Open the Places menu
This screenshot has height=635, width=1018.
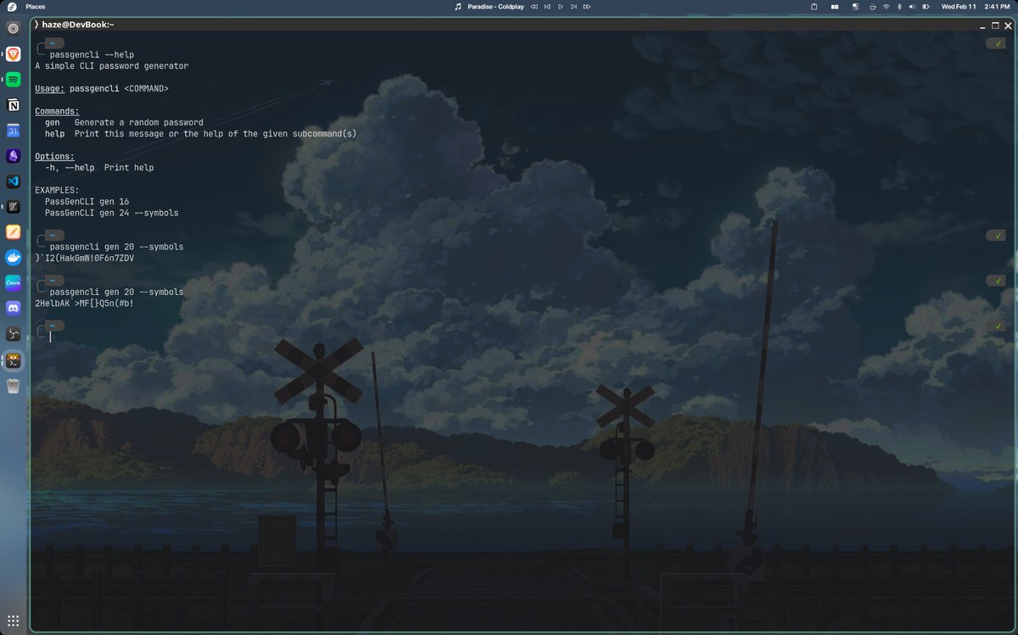[36, 6]
